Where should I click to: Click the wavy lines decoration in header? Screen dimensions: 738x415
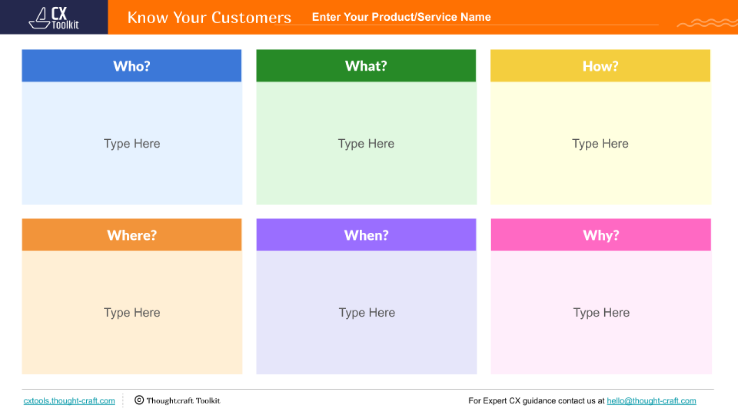tap(707, 23)
